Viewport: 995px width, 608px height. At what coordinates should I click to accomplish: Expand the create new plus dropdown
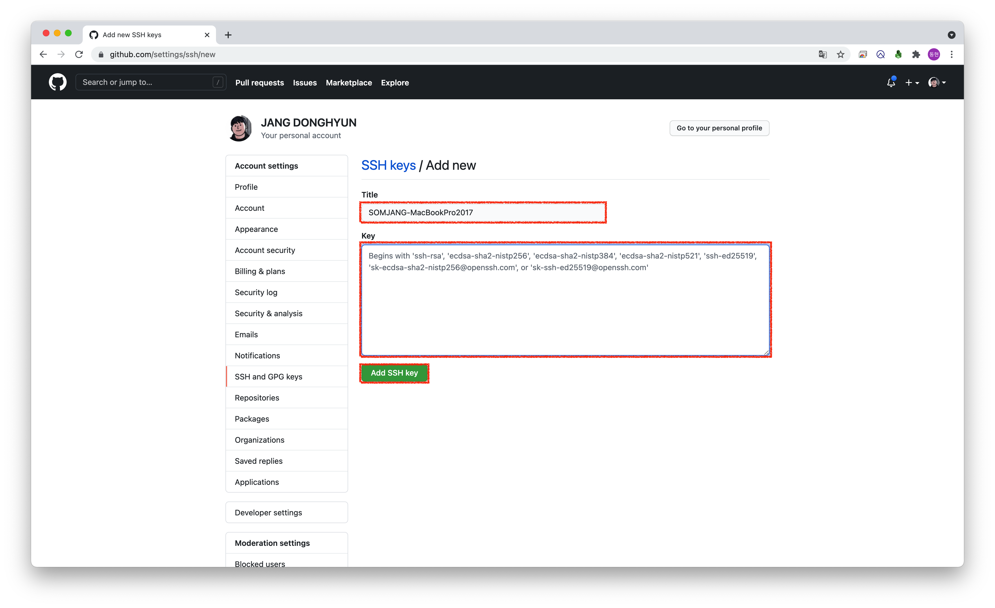tap(912, 82)
